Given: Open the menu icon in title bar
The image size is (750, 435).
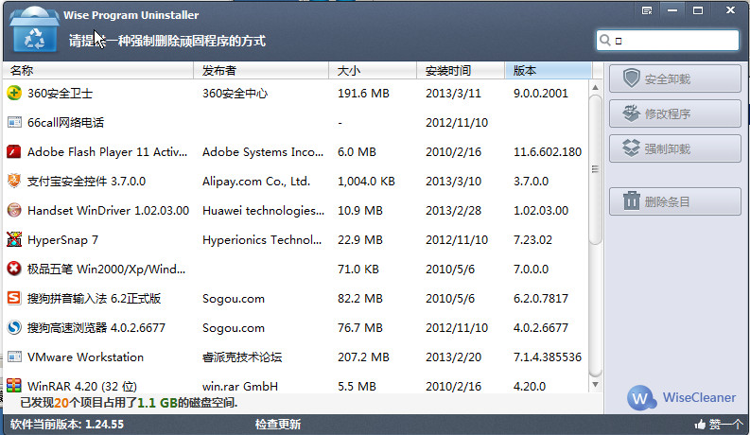Looking at the screenshot, I should click(x=647, y=10).
